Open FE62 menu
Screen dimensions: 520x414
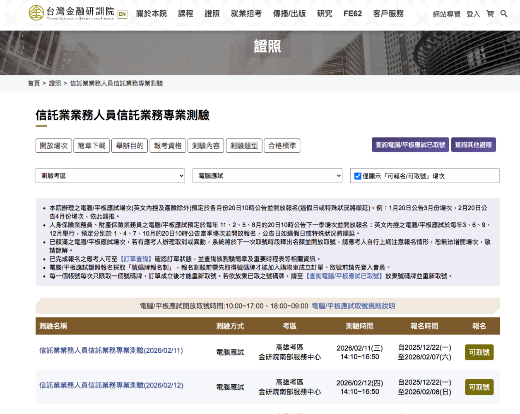(x=353, y=14)
